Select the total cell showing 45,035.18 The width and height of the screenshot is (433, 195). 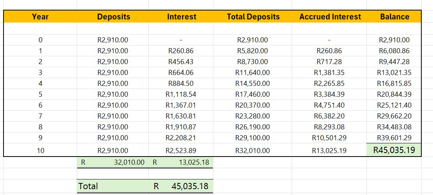(181, 186)
